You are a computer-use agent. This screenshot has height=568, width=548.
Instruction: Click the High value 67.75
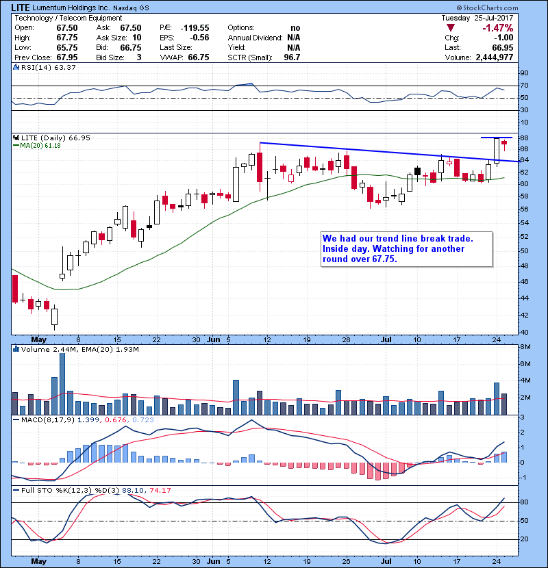(x=67, y=38)
